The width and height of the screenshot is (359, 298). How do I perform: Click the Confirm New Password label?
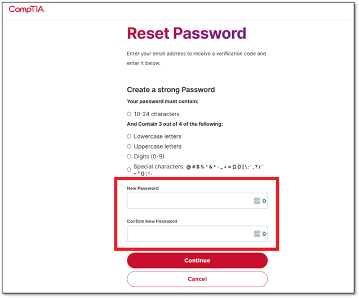pyautogui.click(x=152, y=221)
